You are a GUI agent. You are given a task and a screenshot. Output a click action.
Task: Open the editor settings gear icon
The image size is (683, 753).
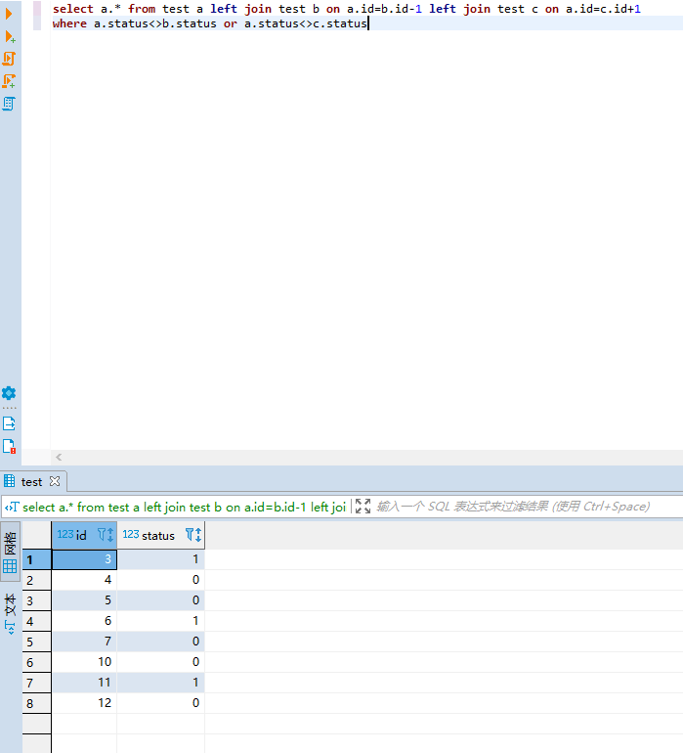point(9,393)
